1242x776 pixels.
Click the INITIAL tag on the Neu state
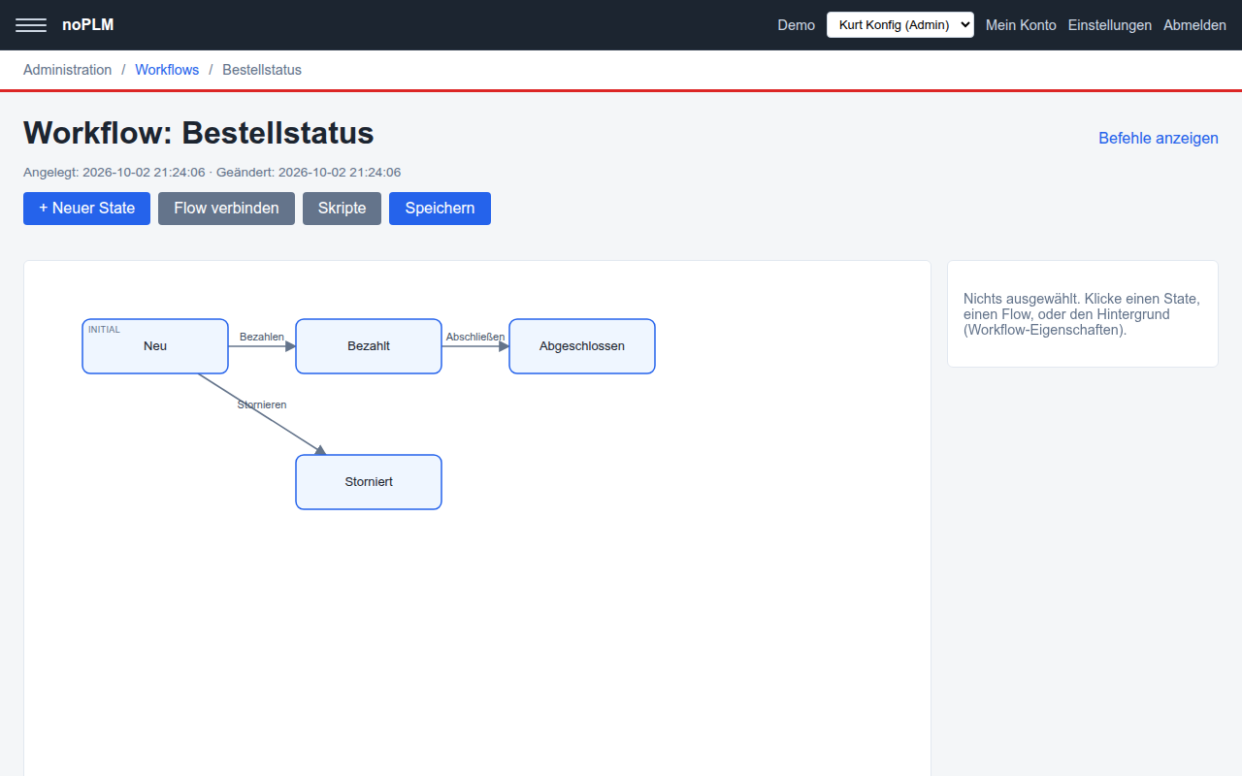coord(104,330)
